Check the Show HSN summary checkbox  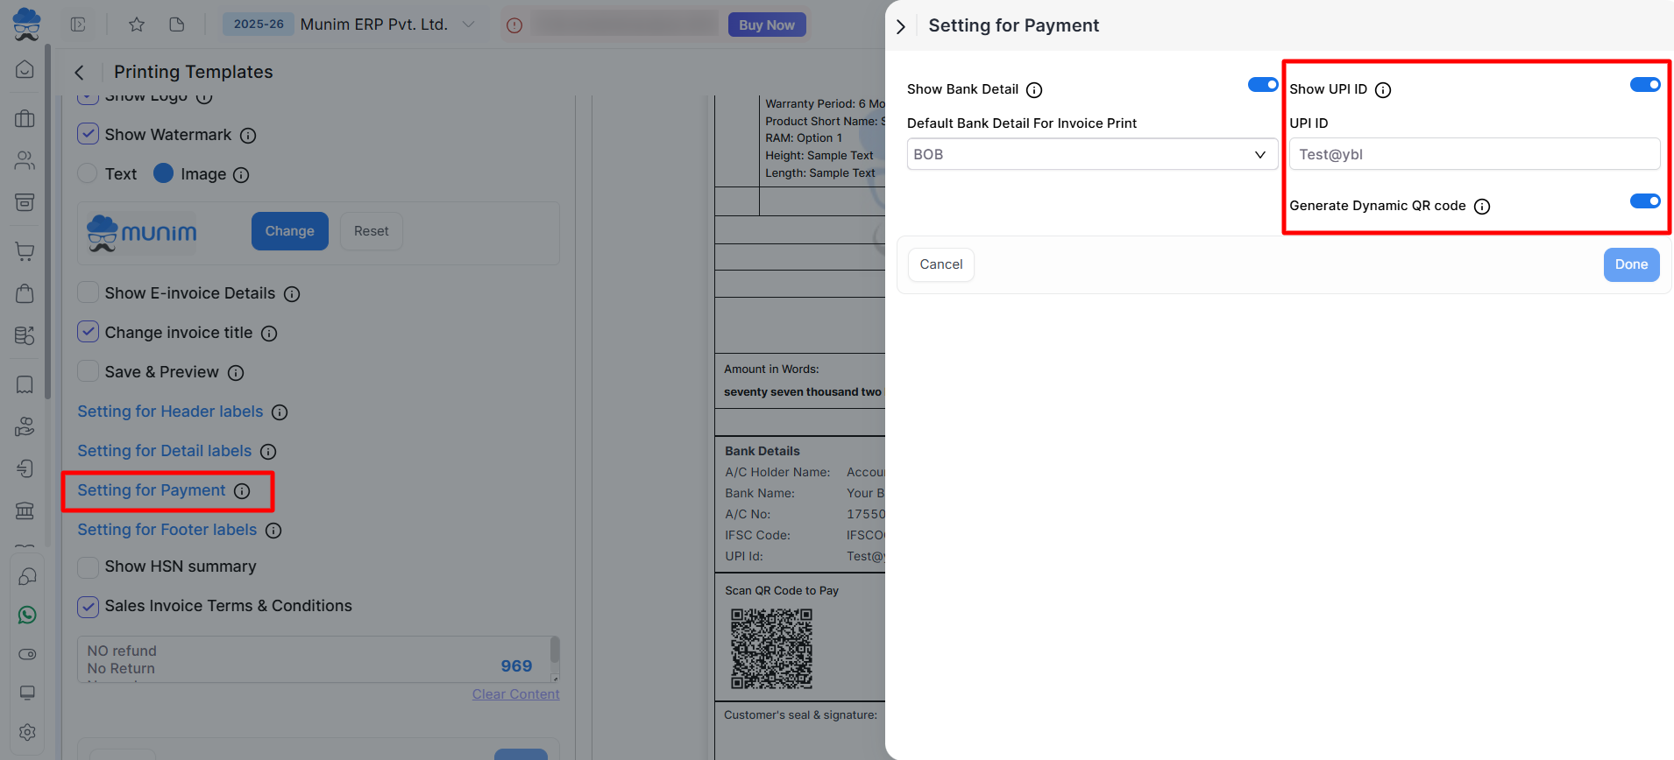88,566
